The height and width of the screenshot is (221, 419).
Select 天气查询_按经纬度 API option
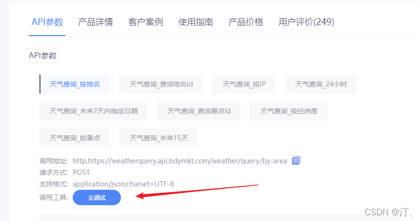[x=288, y=111]
